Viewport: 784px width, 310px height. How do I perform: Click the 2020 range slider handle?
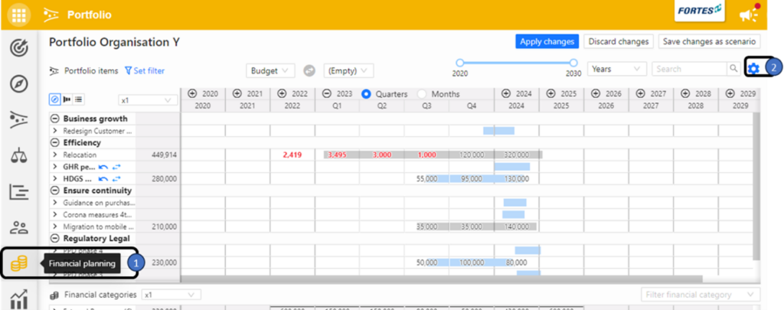[460, 63]
